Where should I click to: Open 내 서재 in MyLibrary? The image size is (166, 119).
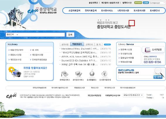(x=35, y=50)
